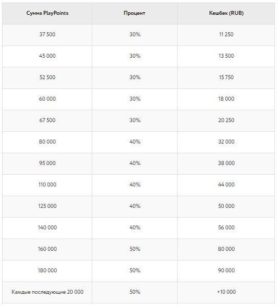Click the 90 000 cashback cell

tap(226, 271)
